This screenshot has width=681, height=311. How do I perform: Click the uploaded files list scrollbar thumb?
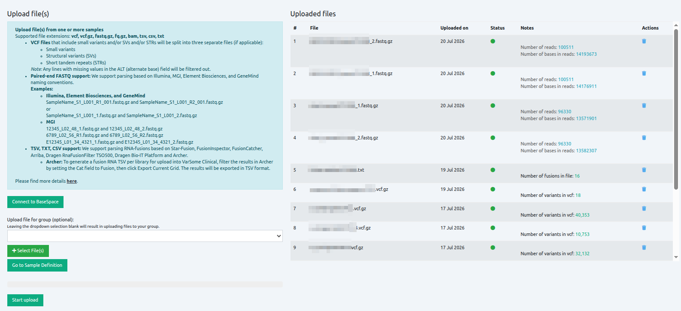point(676,109)
